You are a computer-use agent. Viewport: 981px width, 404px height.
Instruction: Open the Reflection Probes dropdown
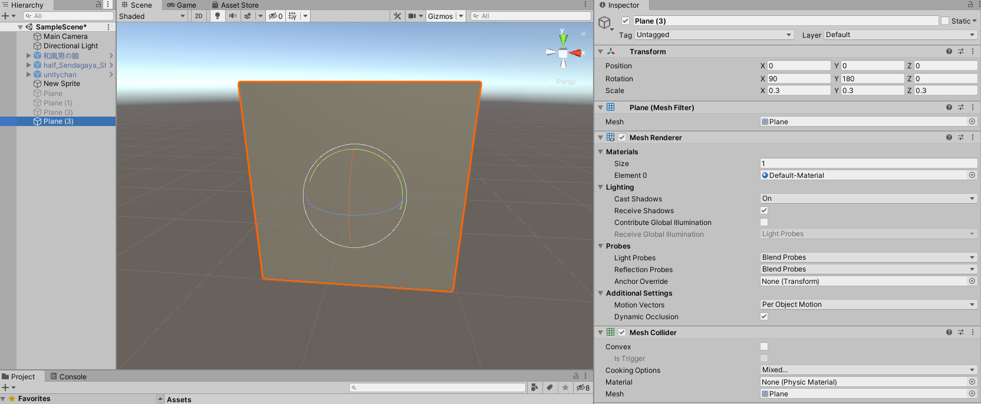point(868,269)
